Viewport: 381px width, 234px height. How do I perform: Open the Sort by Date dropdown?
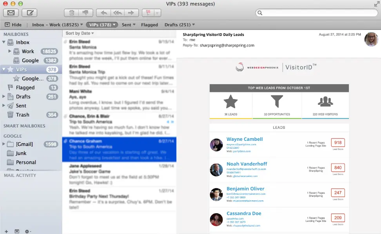coord(80,33)
